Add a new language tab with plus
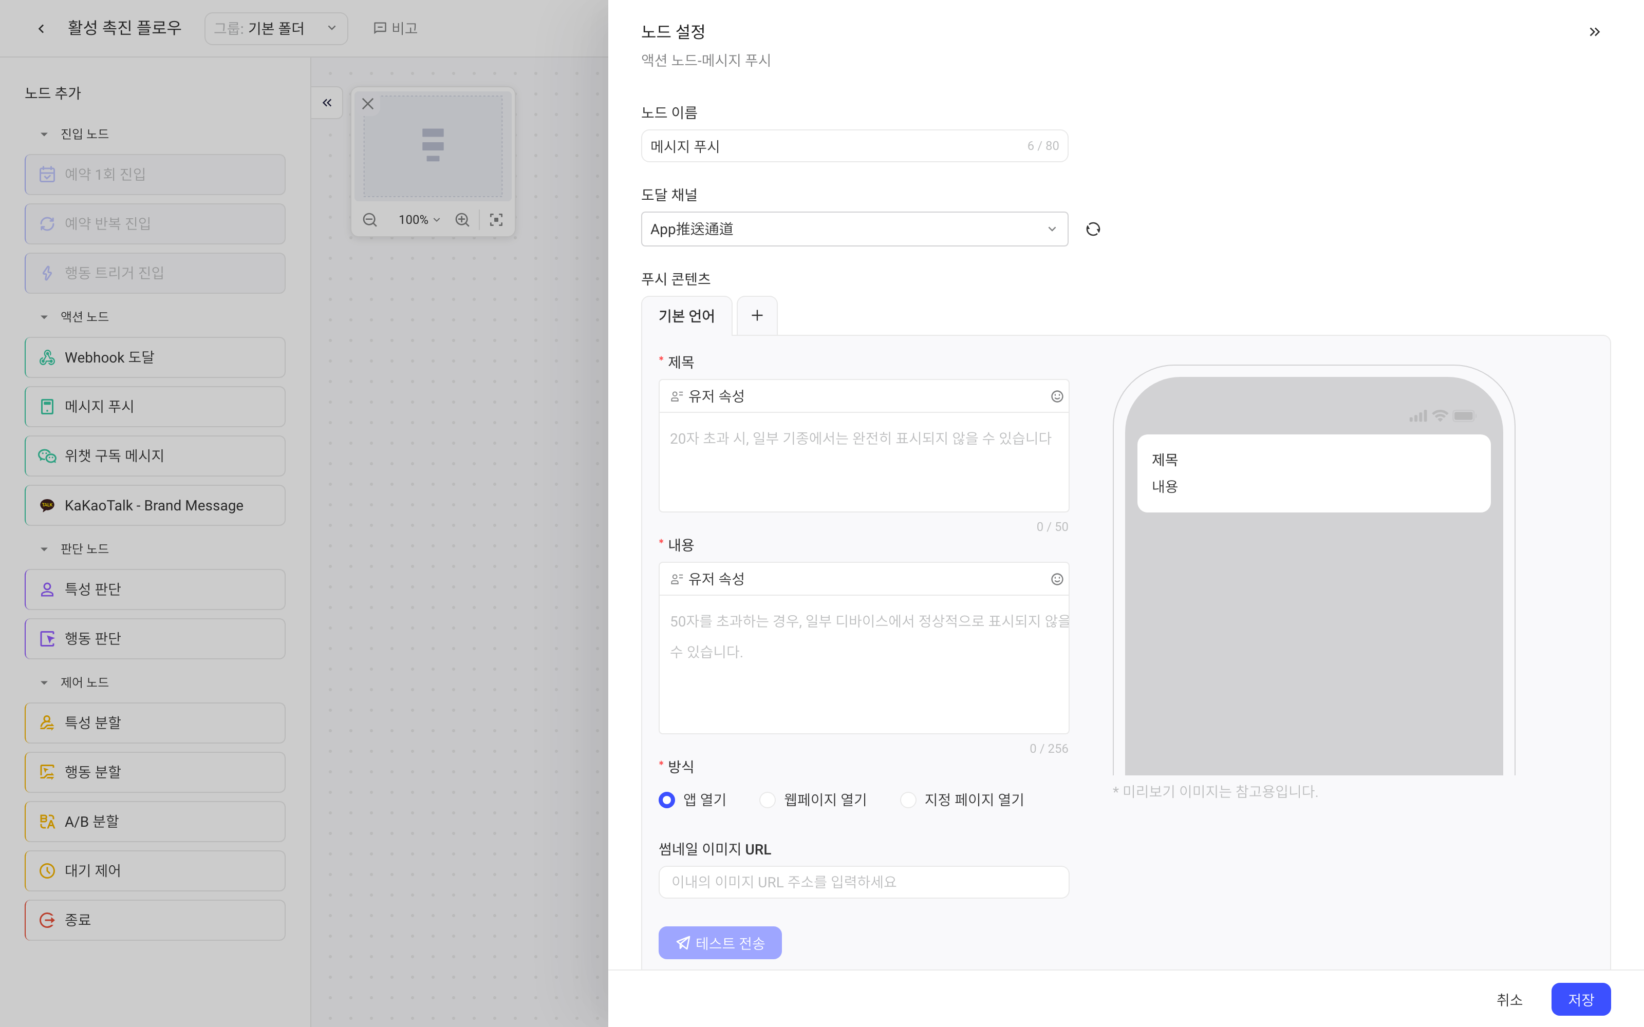 (757, 315)
